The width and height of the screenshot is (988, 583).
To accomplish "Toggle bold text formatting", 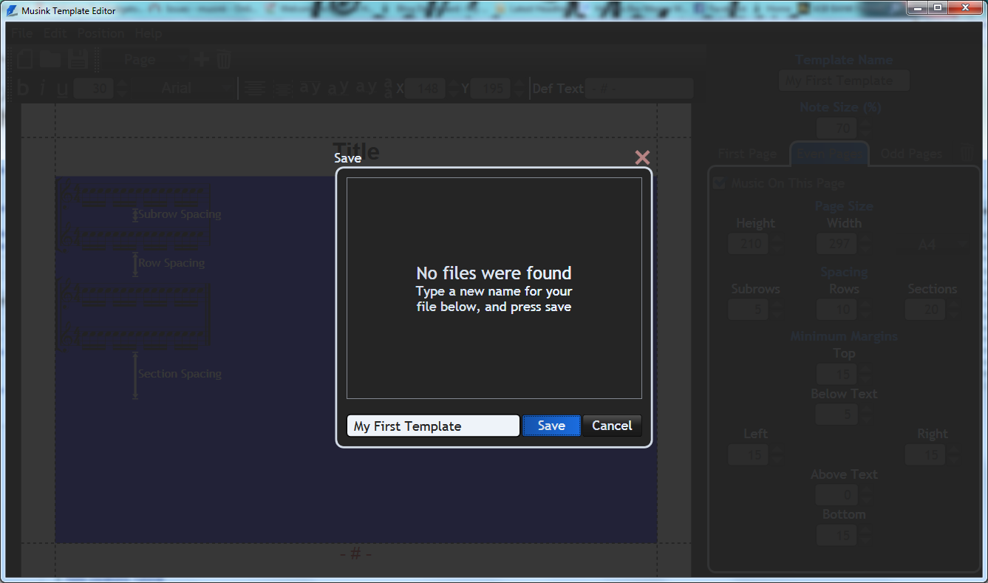I will coord(23,89).
